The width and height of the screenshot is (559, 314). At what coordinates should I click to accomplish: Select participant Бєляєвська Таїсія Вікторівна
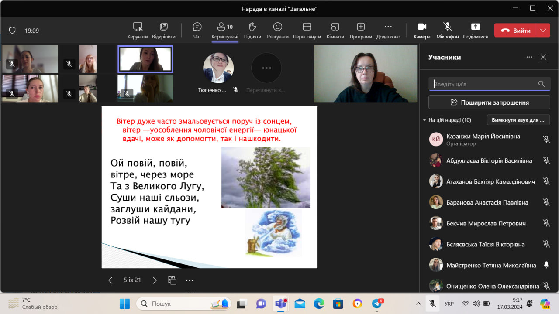489,244
